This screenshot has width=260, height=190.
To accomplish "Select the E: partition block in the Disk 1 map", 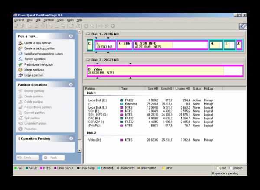I will [105, 45].
